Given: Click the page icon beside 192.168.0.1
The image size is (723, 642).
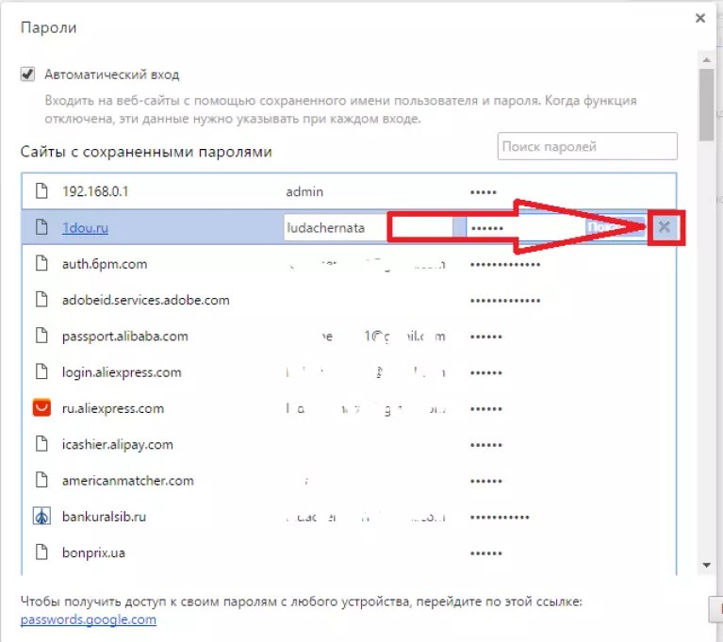Looking at the screenshot, I should [x=41, y=190].
